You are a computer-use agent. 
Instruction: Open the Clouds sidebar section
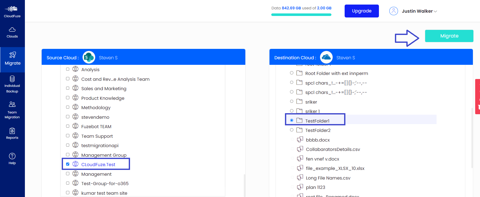[12, 33]
